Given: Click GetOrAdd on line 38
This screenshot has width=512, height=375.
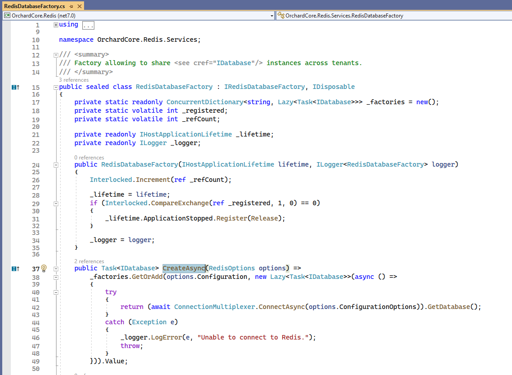Looking at the screenshot, I should coord(147,277).
